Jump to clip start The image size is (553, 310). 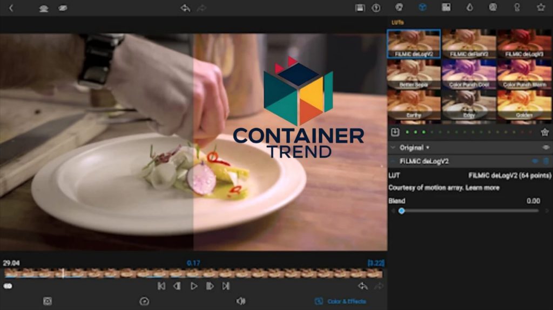point(161,286)
